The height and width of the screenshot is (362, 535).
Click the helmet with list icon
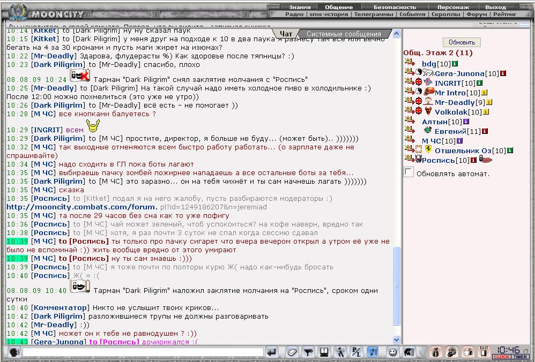409,352
